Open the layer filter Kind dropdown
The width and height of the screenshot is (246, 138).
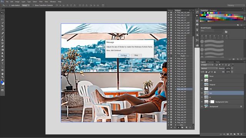[207, 65]
